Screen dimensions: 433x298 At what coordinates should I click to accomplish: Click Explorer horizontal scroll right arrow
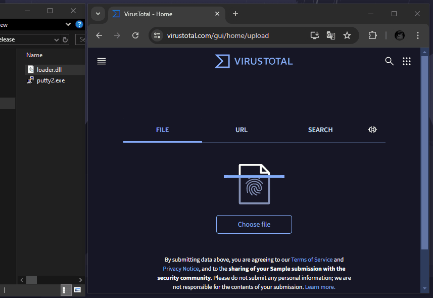80,280
